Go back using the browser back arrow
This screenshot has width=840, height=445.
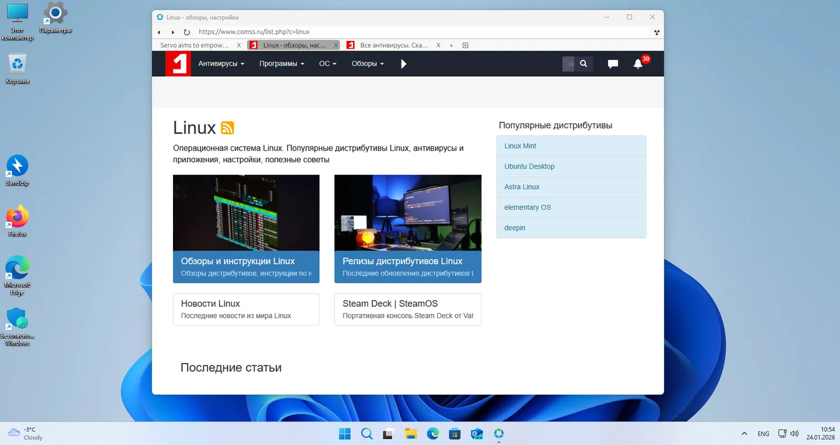tap(159, 32)
